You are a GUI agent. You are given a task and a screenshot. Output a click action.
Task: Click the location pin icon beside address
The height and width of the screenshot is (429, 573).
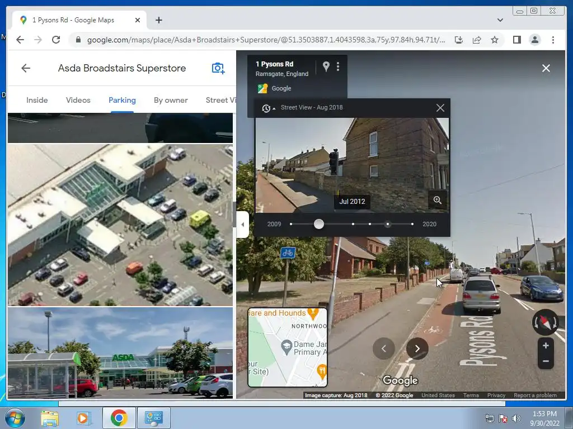(x=326, y=66)
